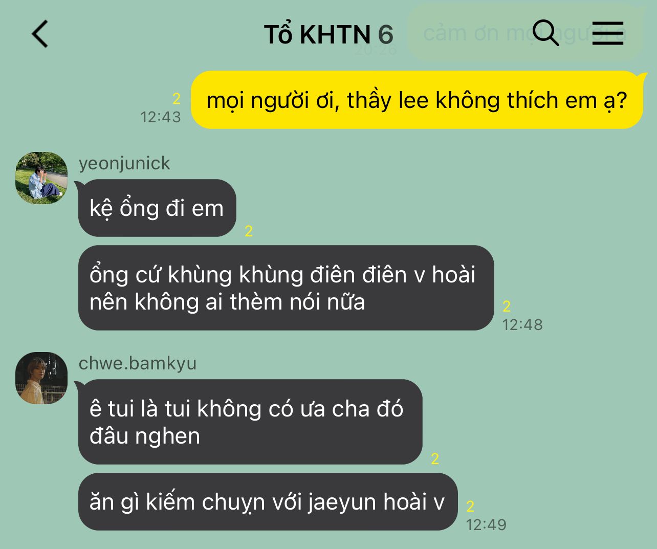Open chwe.bamkyu's profile picture
This screenshot has width=657, height=549.
pyautogui.click(x=41, y=378)
